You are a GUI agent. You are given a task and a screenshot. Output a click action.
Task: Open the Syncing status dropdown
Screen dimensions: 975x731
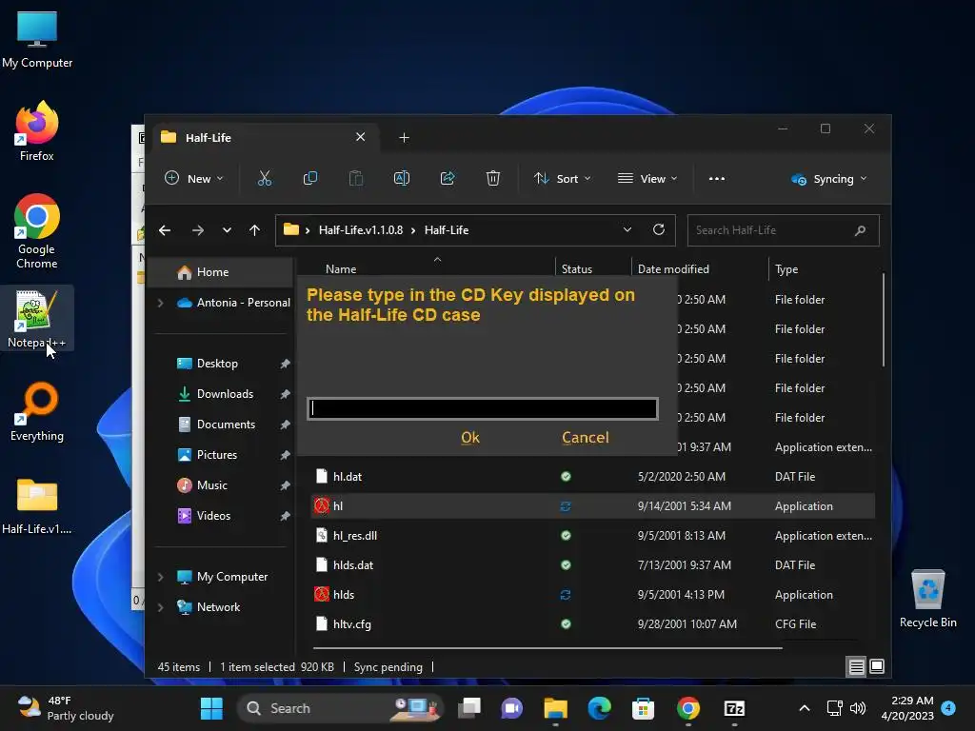click(828, 179)
